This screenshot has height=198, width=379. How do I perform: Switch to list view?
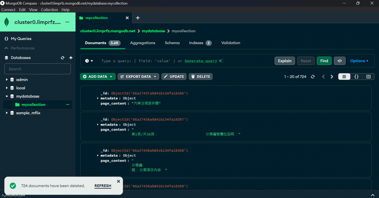coord(344,76)
